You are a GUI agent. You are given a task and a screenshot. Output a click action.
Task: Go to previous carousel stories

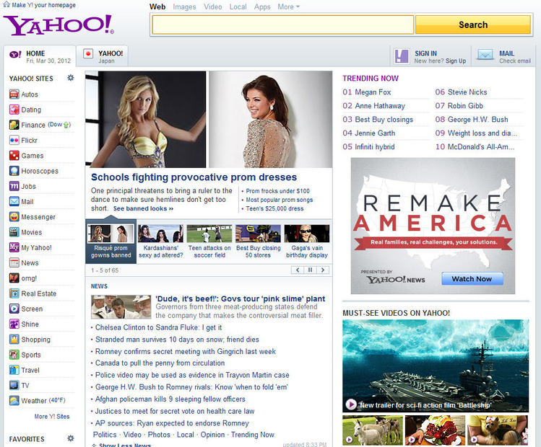point(298,270)
